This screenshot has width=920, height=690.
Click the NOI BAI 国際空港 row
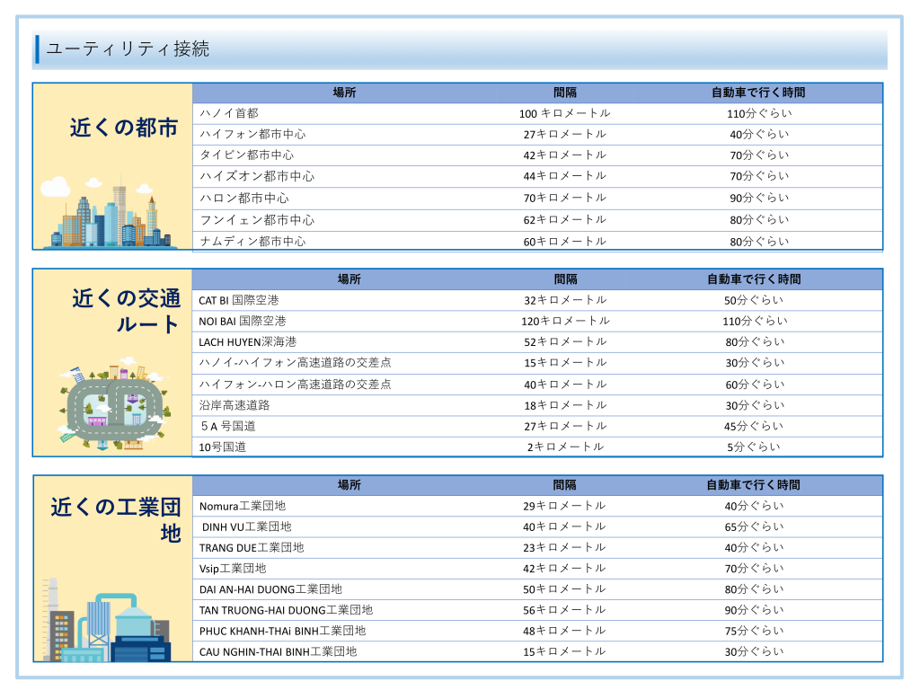tap(242, 321)
